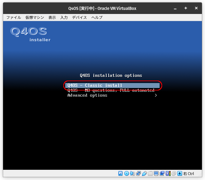Close the Q4OS VirtualBox window
The image size is (205, 180).
196,8
